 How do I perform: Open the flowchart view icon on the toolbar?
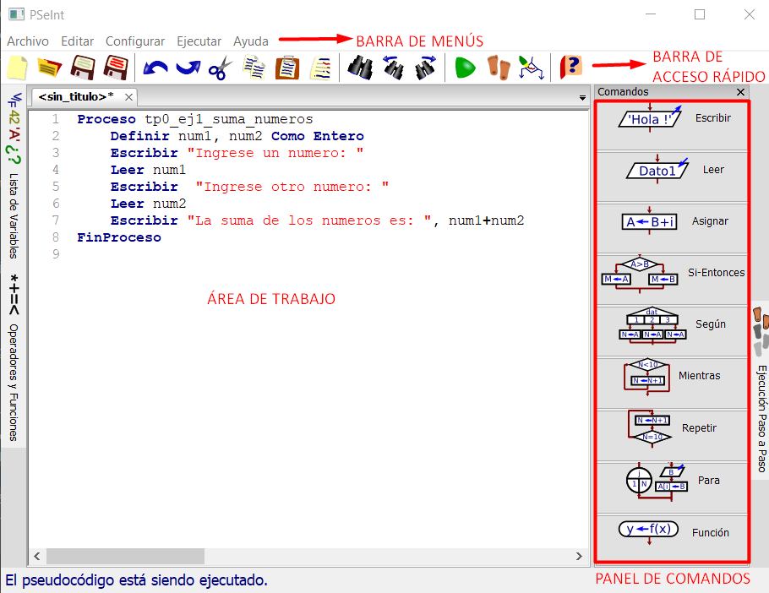tap(531, 68)
